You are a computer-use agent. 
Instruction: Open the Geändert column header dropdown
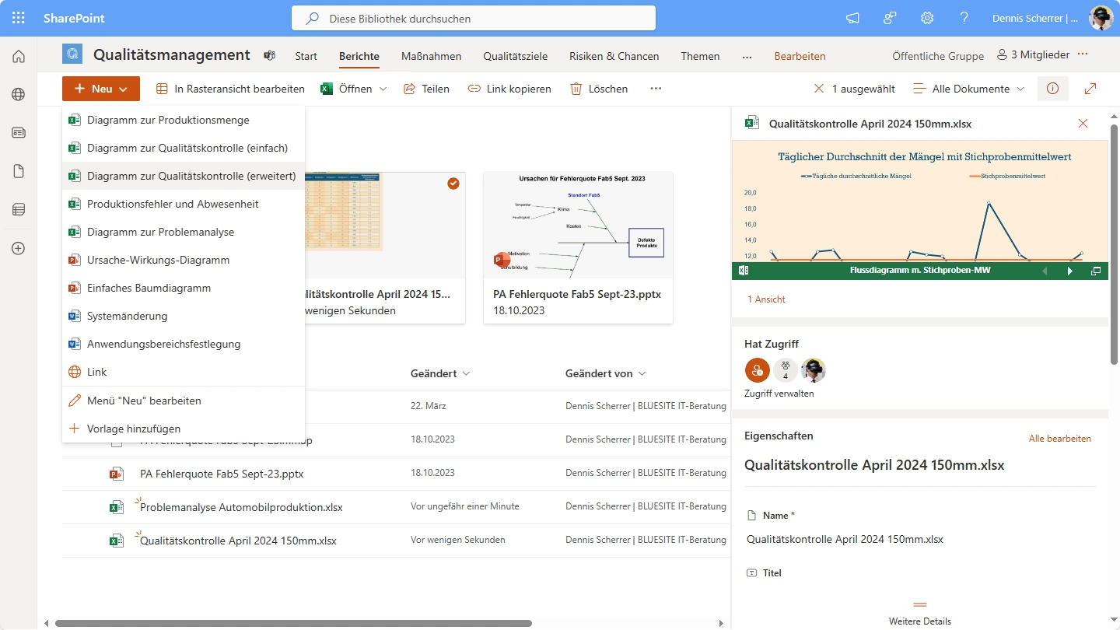point(440,373)
